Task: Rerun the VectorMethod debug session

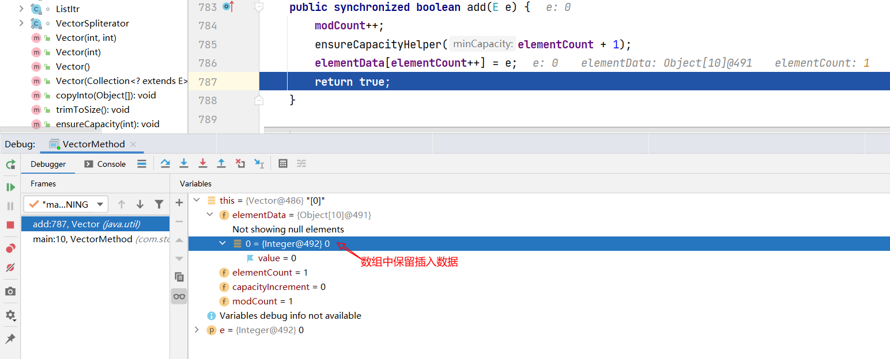Action: point(10,165)
